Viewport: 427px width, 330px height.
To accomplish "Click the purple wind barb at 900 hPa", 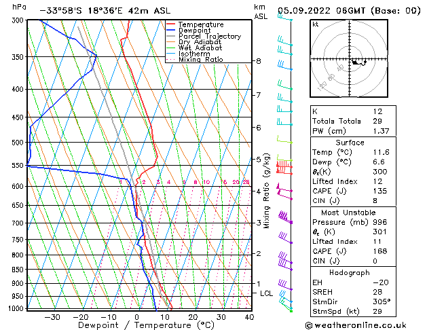I will point(285,285).
